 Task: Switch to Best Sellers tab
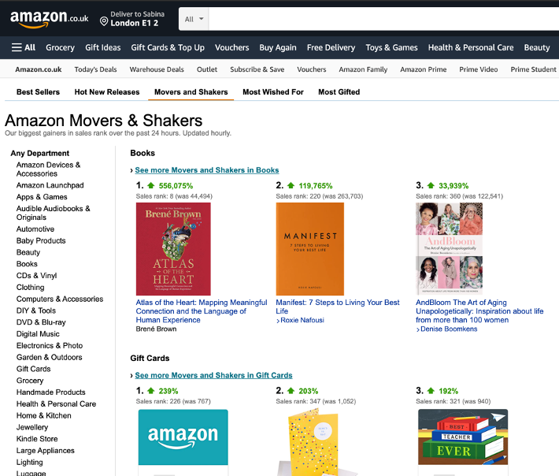38,92
